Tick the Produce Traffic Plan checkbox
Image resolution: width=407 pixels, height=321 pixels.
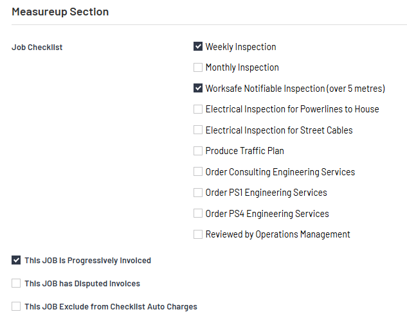tap(198, 151)
